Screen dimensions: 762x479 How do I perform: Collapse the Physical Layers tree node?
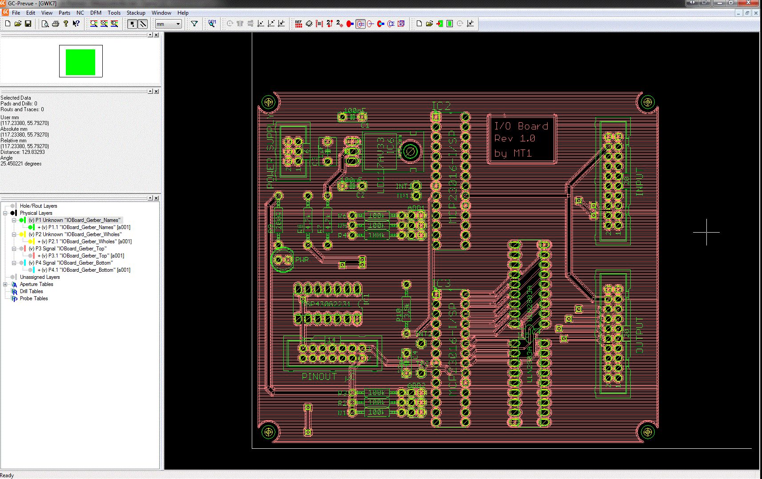(5, 213)
